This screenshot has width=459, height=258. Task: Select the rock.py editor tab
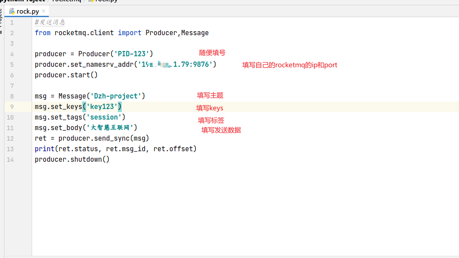[27, 11]
